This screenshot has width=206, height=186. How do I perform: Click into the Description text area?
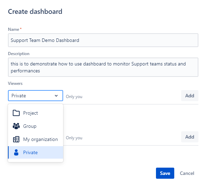point(103,67)
